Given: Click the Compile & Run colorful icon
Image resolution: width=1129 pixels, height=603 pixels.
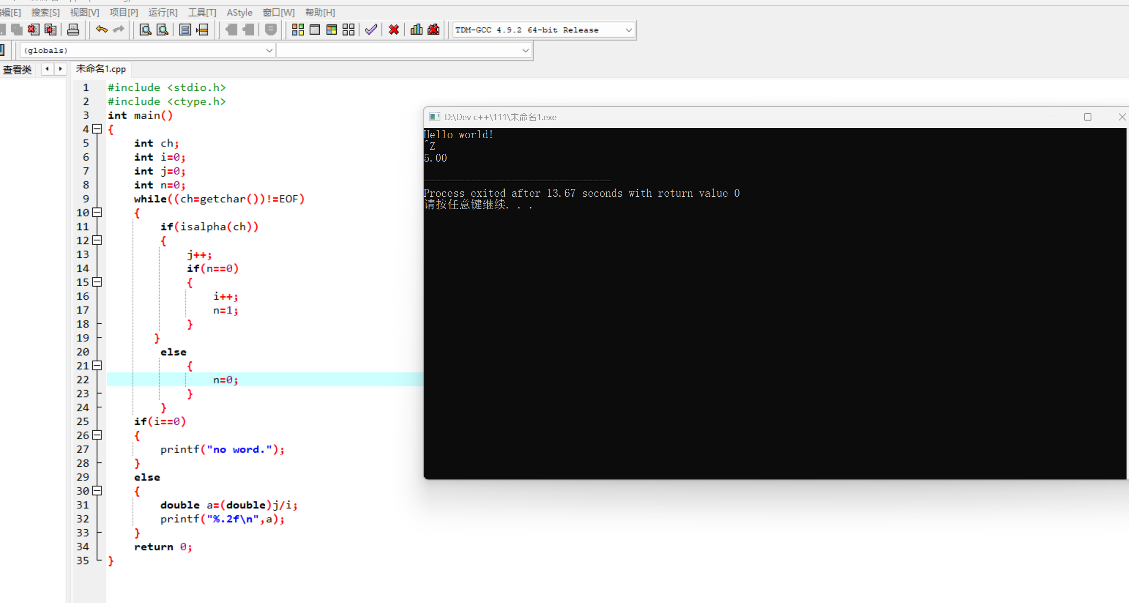Looking at the screenshot, I should [331, 30].
